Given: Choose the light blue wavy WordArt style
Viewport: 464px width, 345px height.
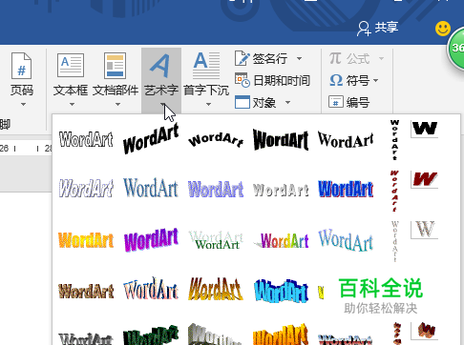Looking at the screenshot, I should pyautogui.click(x=346, y=240).
